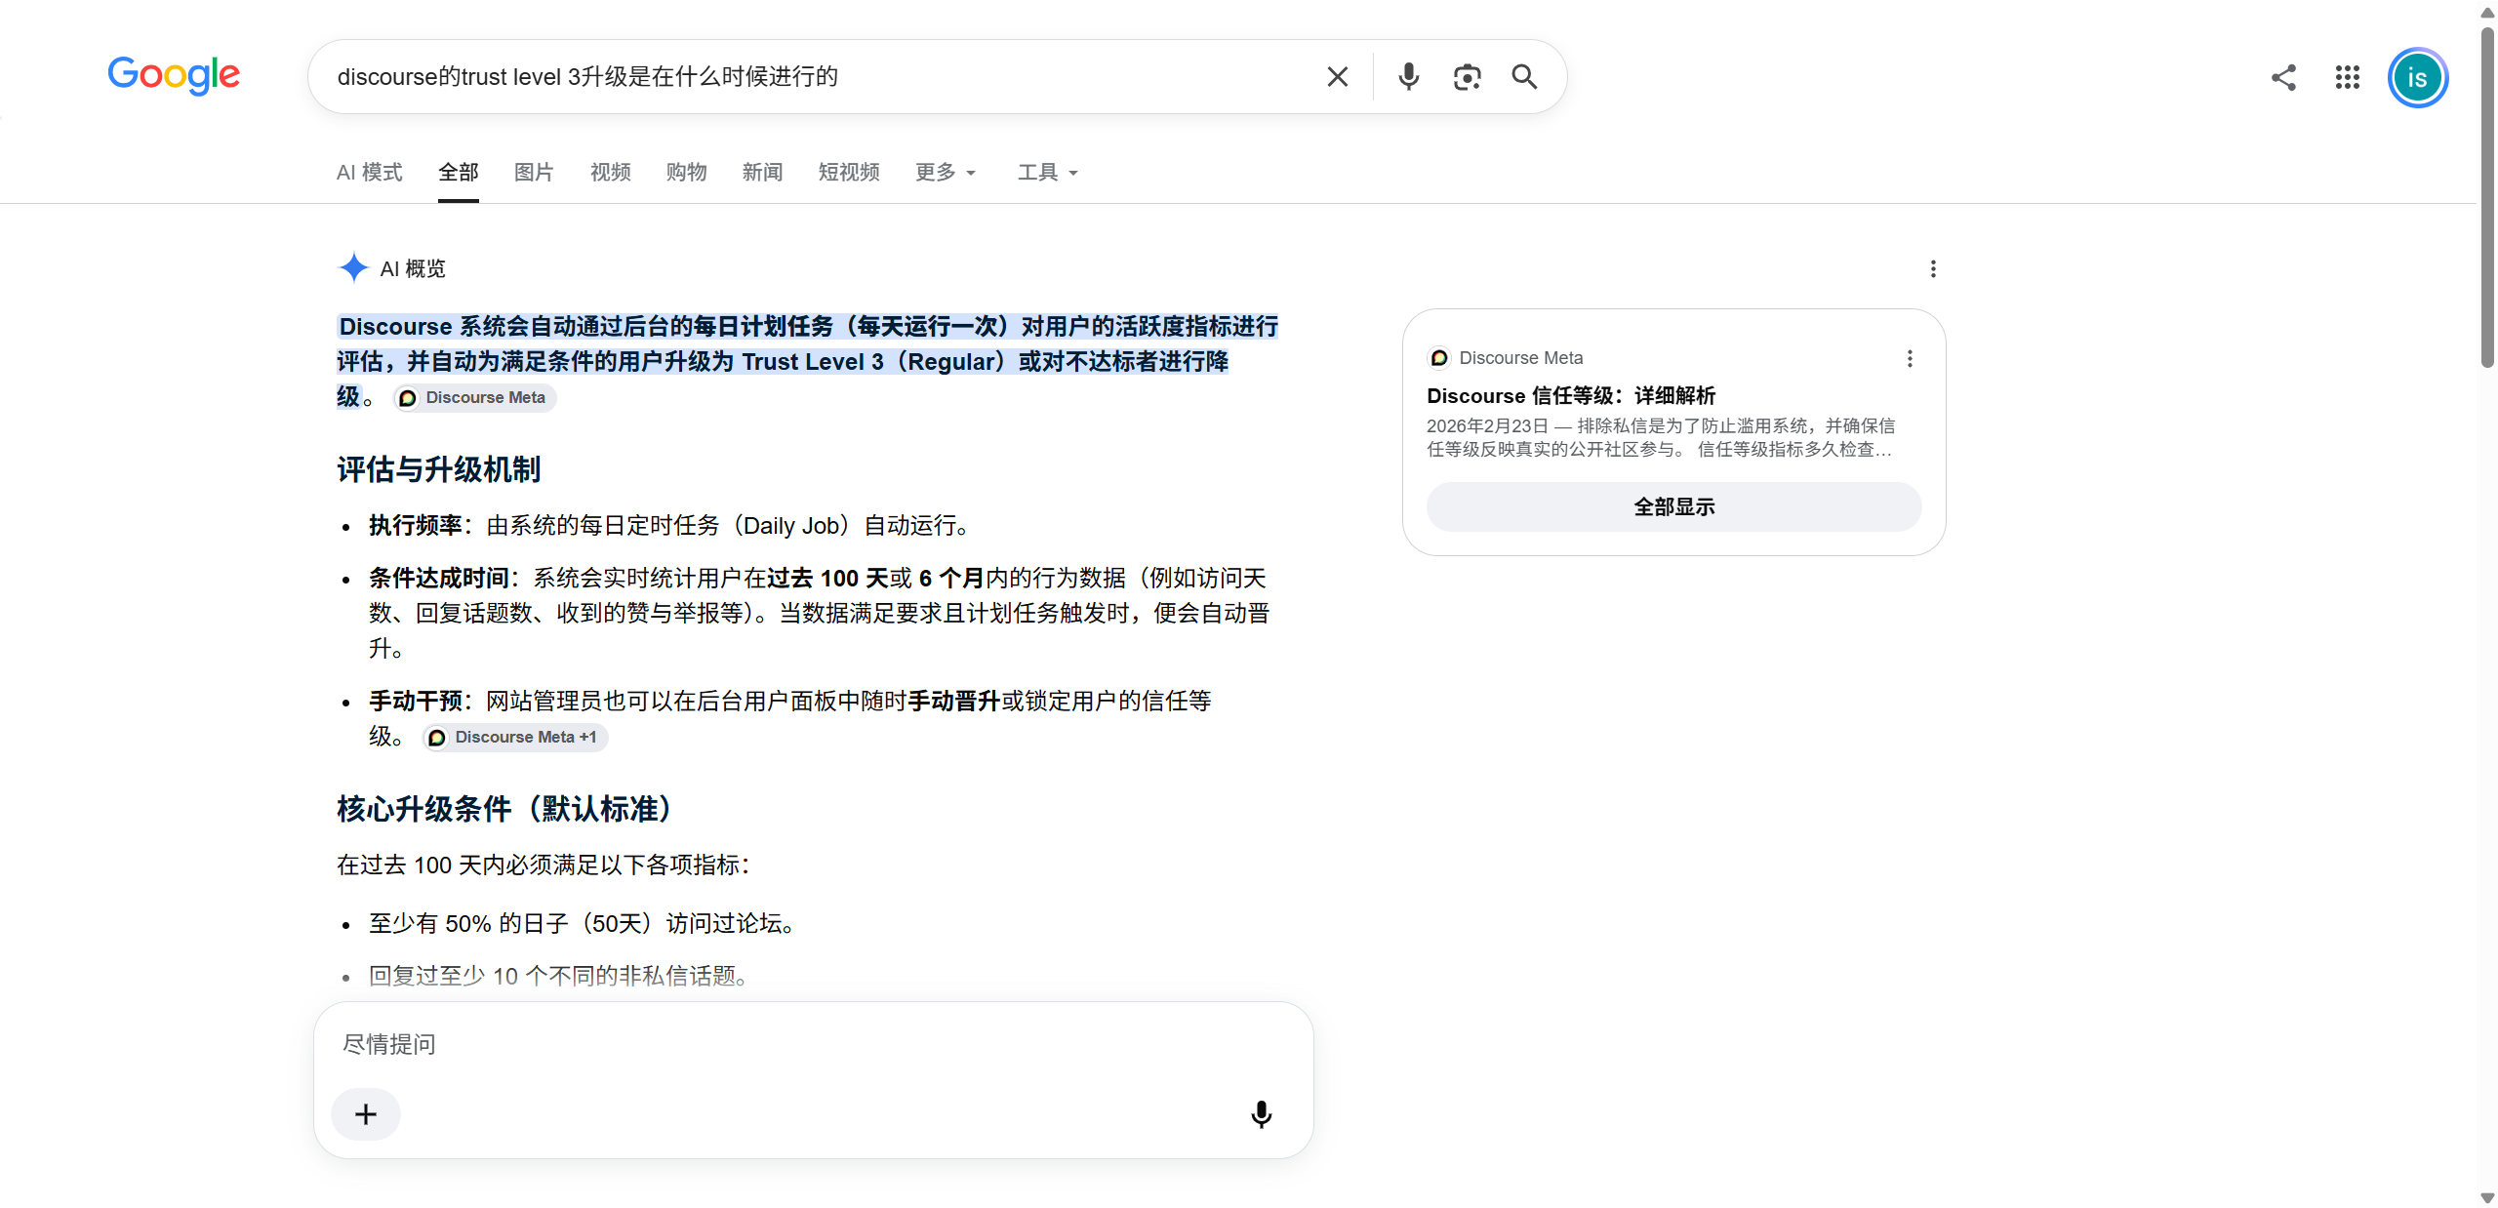The width and height of the screenshot is (2498, 1208).
Task: Open the 购物 tab
Action: click(x=686, y=173)
